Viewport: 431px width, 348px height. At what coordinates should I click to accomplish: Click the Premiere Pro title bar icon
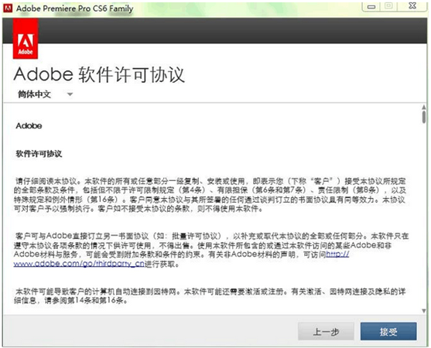pos(8,9)
